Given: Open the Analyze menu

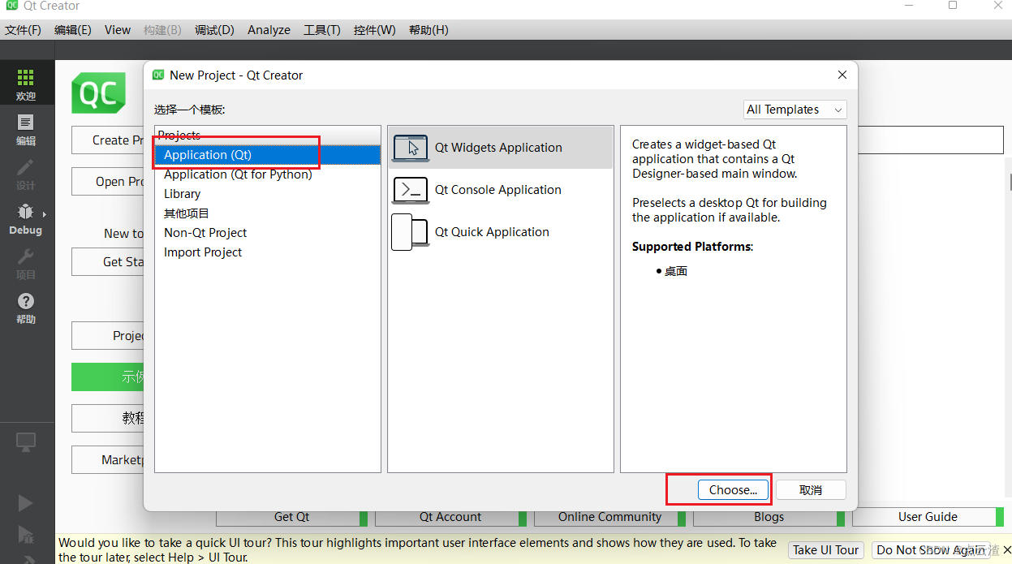Looking at the screenshot, I should [x=269, y=30].
